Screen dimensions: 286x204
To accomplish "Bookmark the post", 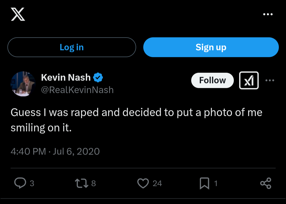I will pyautogui.click(x=204, y=183).
